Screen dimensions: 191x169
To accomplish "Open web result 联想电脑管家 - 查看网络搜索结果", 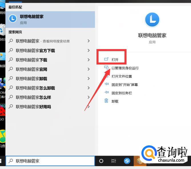I will (50, 41).
